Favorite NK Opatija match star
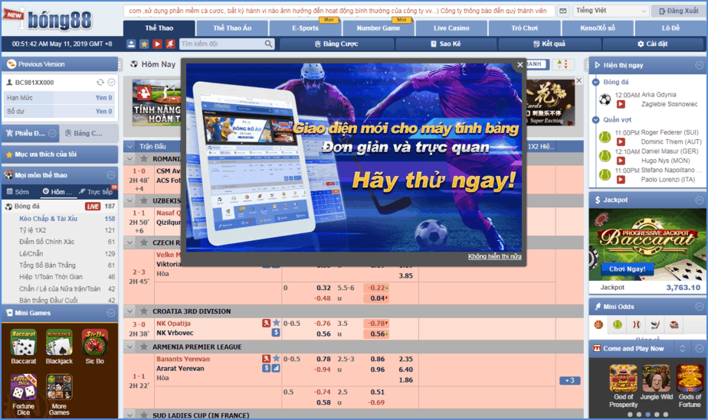 (277, 323)
